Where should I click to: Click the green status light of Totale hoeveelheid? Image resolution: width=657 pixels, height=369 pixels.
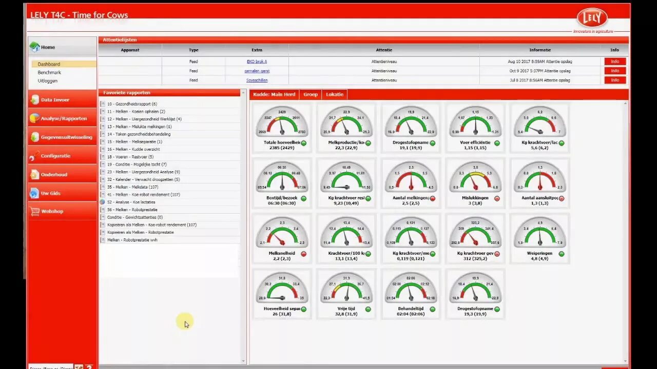304,143
